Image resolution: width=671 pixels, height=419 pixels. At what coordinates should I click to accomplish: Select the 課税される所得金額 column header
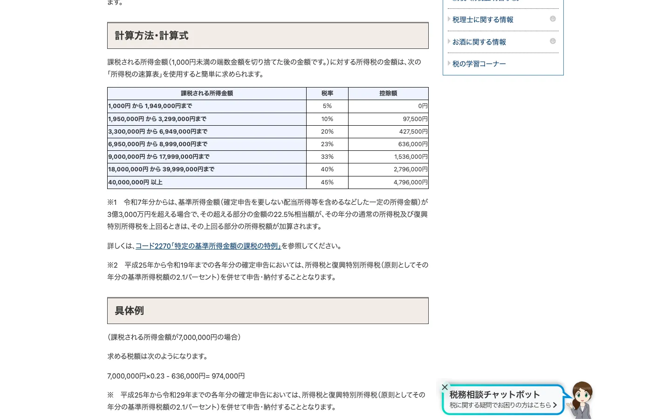207,94
